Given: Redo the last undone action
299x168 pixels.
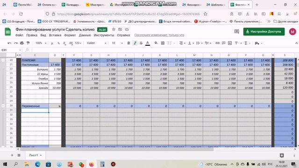Looking at the screenshot, I should 15,43.
